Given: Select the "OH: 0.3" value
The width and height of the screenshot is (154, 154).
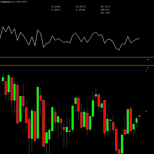Looking at the screenshot, I should point(105,10).
